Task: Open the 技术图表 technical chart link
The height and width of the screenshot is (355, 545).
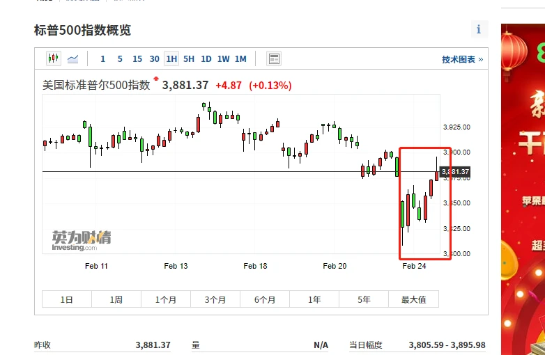Action: (x=462, y=60)
